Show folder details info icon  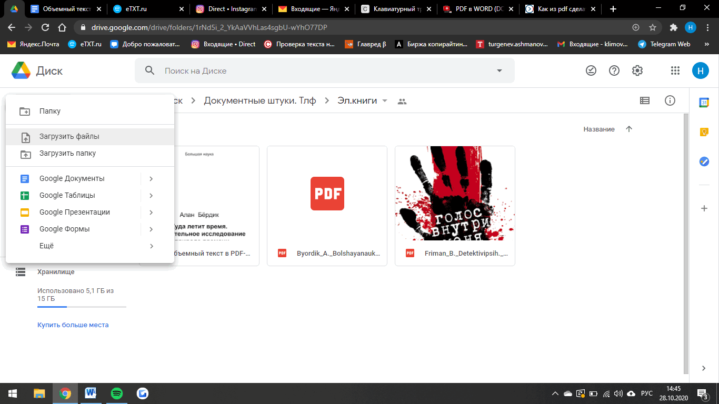coord(670,100)
